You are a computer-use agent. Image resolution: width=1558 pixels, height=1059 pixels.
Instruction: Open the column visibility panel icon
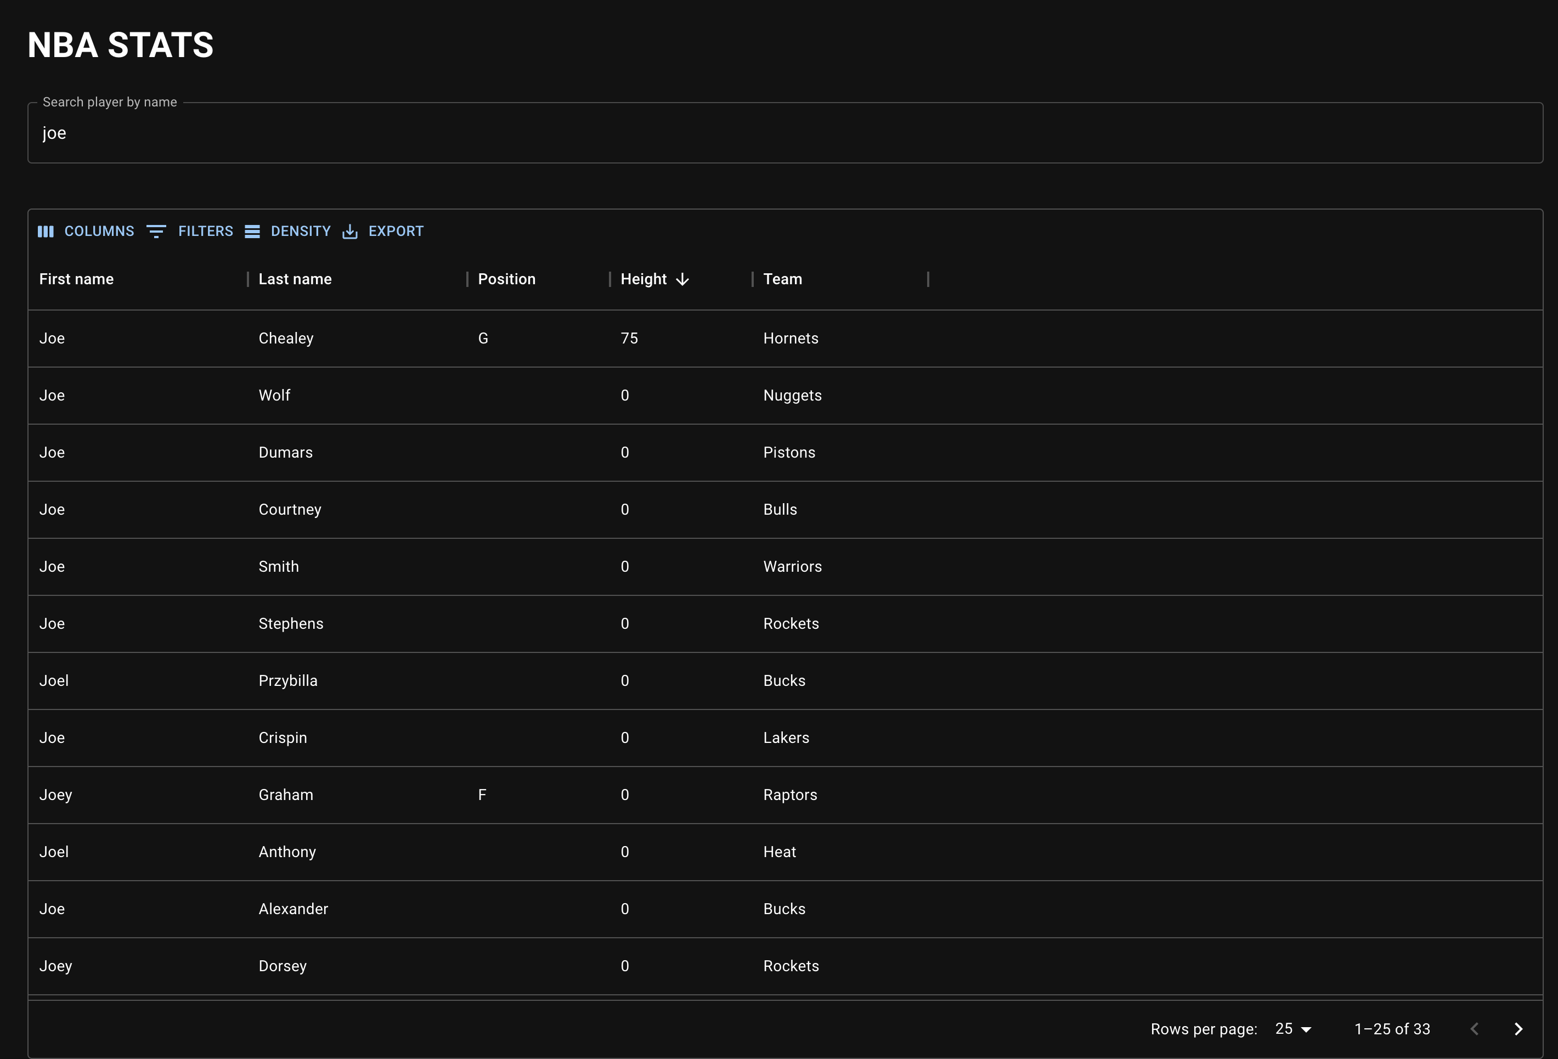45,230
